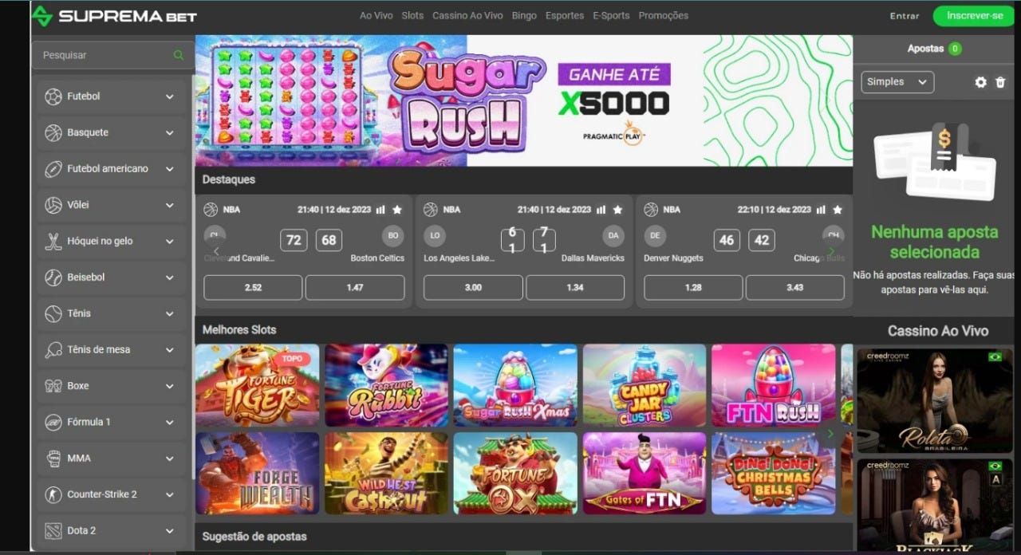
Task: Clear bet slip with trash icon
Action: click(x=1000, y=82)
